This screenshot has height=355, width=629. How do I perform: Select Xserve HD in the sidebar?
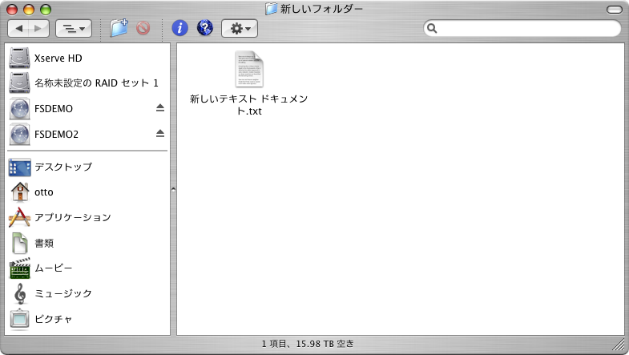(58, 58)
